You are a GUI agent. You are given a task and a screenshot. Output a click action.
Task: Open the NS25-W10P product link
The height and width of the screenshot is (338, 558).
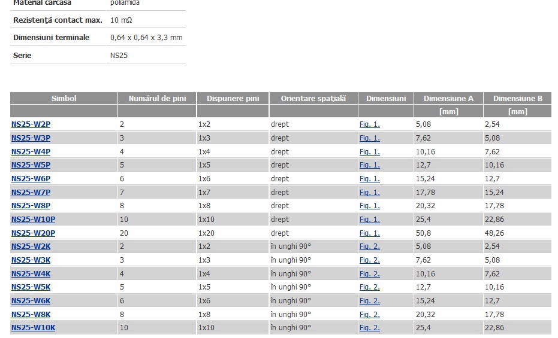(33, 220)
